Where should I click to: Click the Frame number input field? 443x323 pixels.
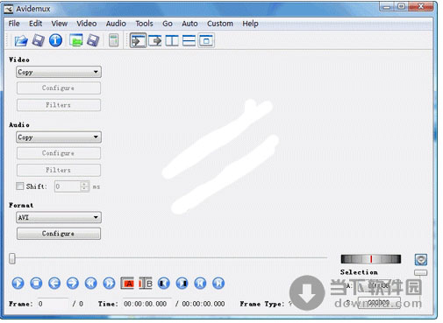[x=53, y=304]
